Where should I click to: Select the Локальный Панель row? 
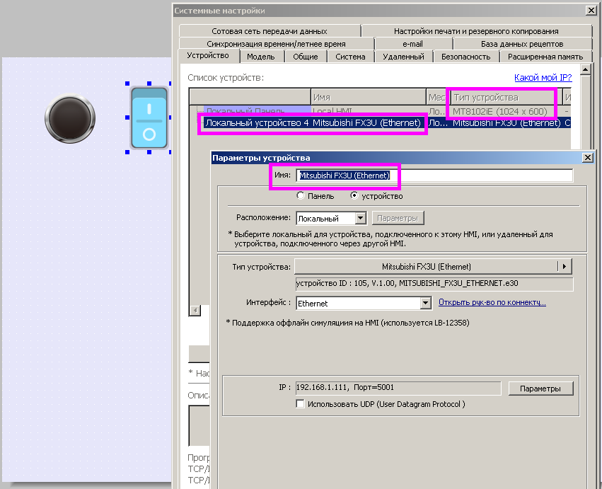point(380,111)
